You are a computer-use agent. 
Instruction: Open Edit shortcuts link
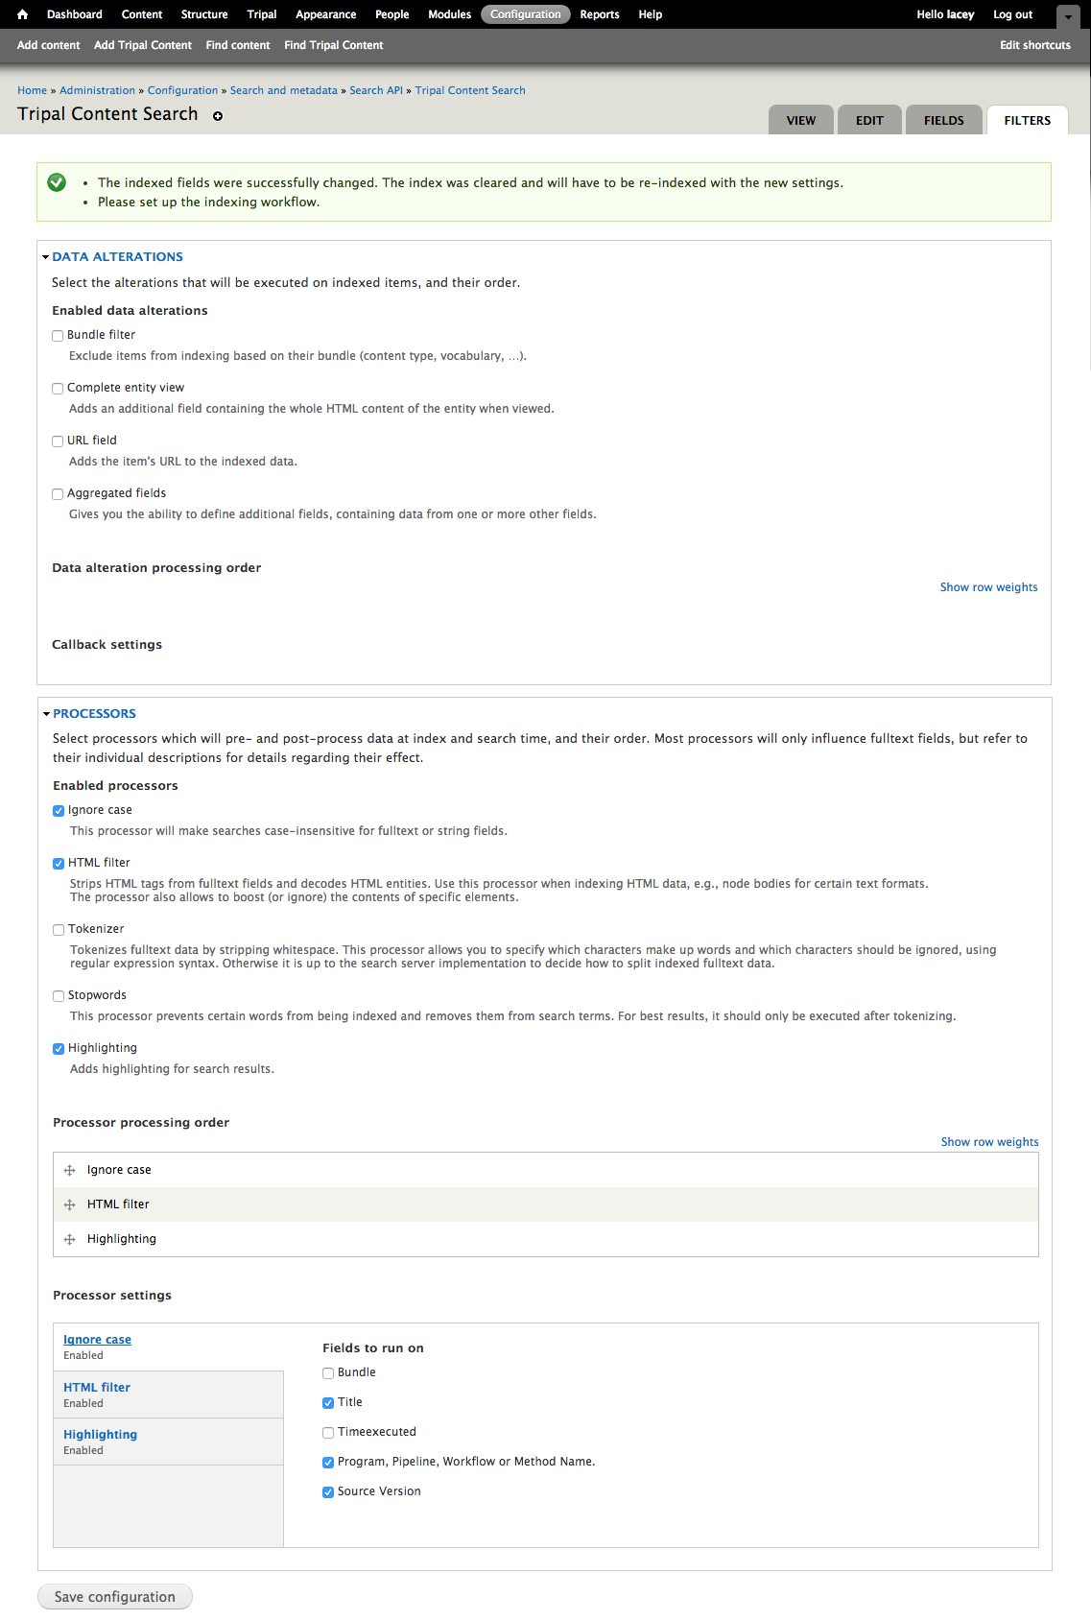1034,45
